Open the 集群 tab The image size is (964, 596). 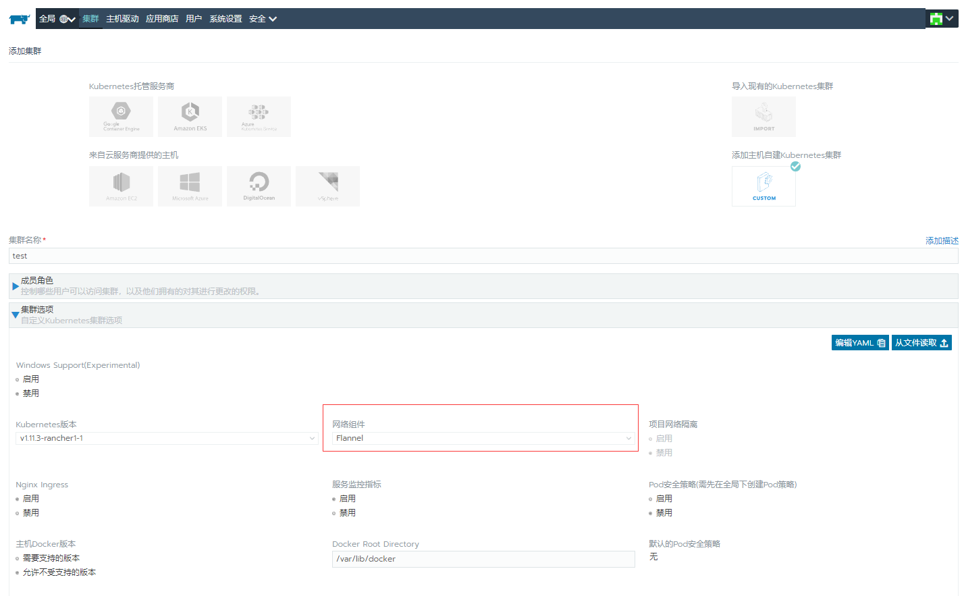click(90, 19)
